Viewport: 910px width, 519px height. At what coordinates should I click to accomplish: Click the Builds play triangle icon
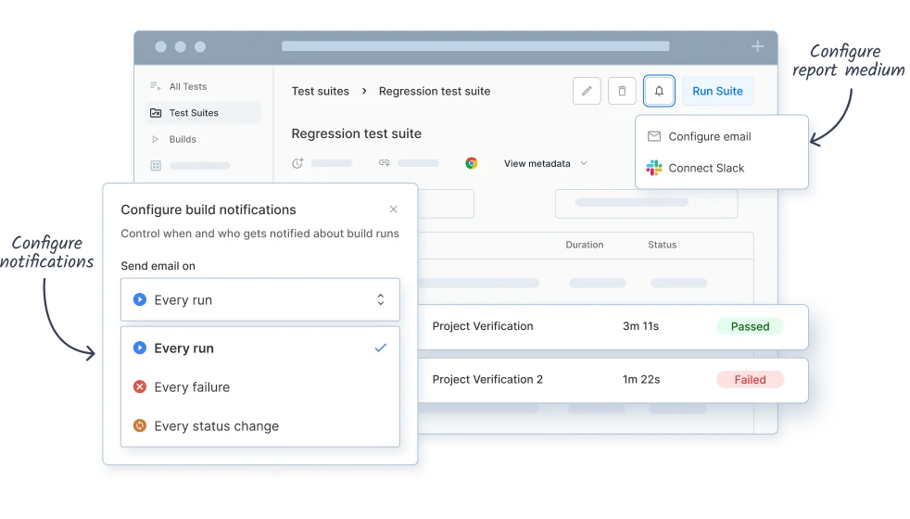[x=155, y=139]
